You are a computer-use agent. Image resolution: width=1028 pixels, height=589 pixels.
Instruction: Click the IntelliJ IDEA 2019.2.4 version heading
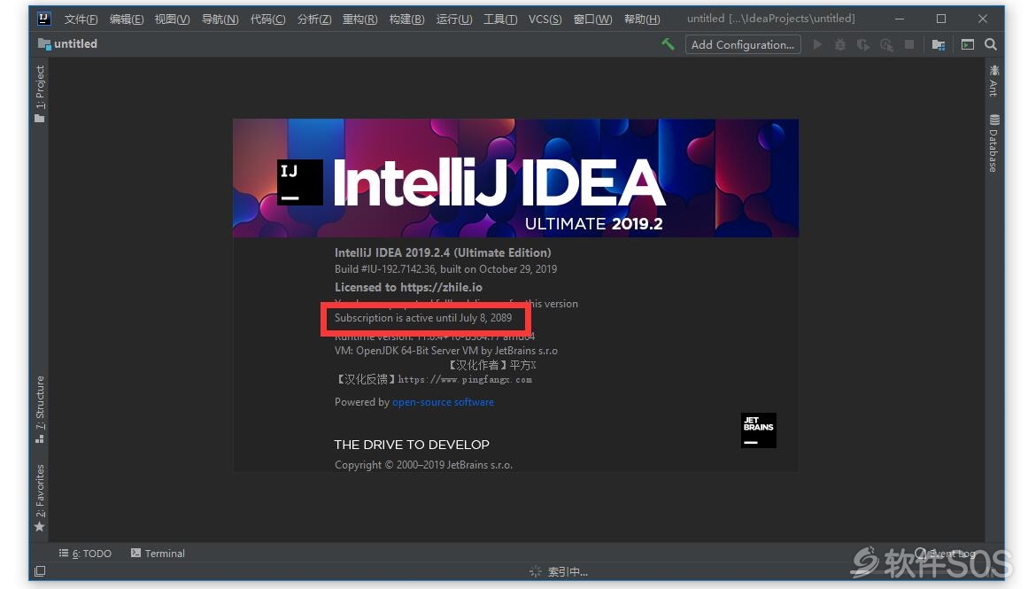443,252
